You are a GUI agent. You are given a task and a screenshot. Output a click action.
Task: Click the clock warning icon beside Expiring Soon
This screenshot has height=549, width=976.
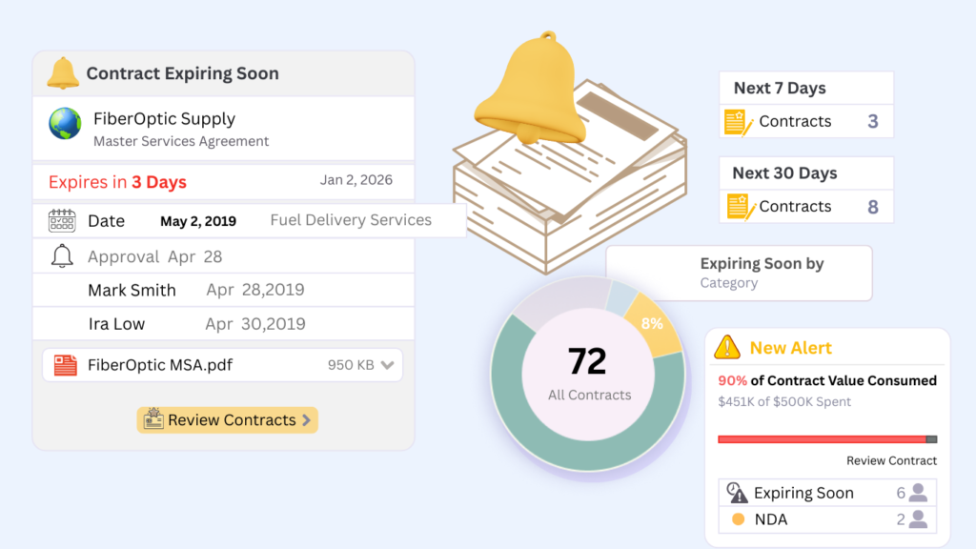(737, 493)
